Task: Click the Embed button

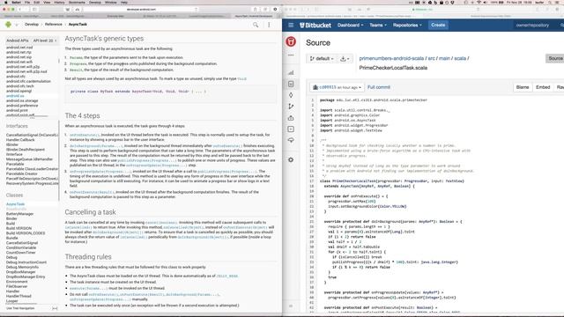Action: 543,87
